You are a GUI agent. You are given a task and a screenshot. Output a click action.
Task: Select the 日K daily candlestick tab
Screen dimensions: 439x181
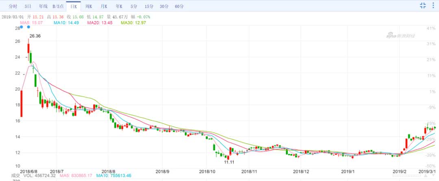(x=74, y=6)
